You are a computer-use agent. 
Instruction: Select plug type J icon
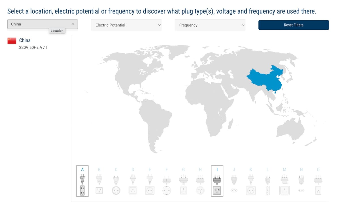pos(234,181)
